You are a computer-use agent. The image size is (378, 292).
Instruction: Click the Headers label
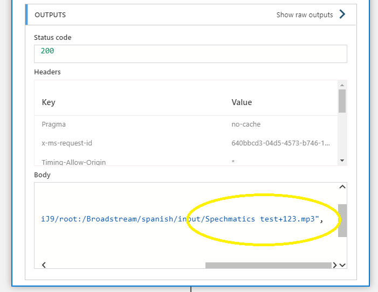(x=47, y=72)
